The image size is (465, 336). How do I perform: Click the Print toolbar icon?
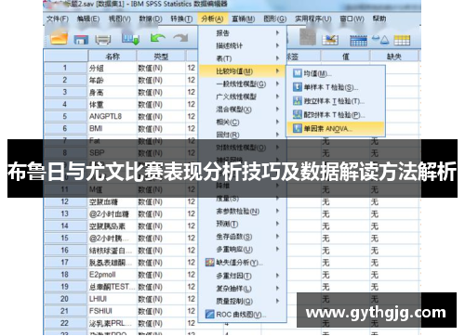pos(103,40)
